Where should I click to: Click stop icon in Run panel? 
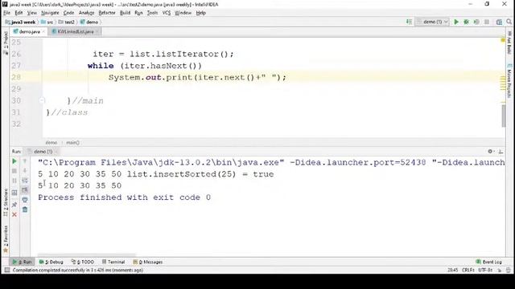tap(14, 171)
